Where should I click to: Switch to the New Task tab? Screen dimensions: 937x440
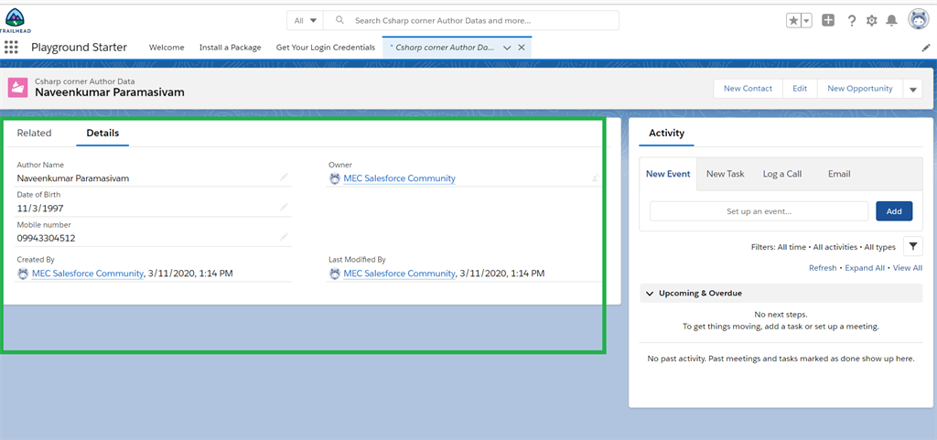click(x=726, y=174)
